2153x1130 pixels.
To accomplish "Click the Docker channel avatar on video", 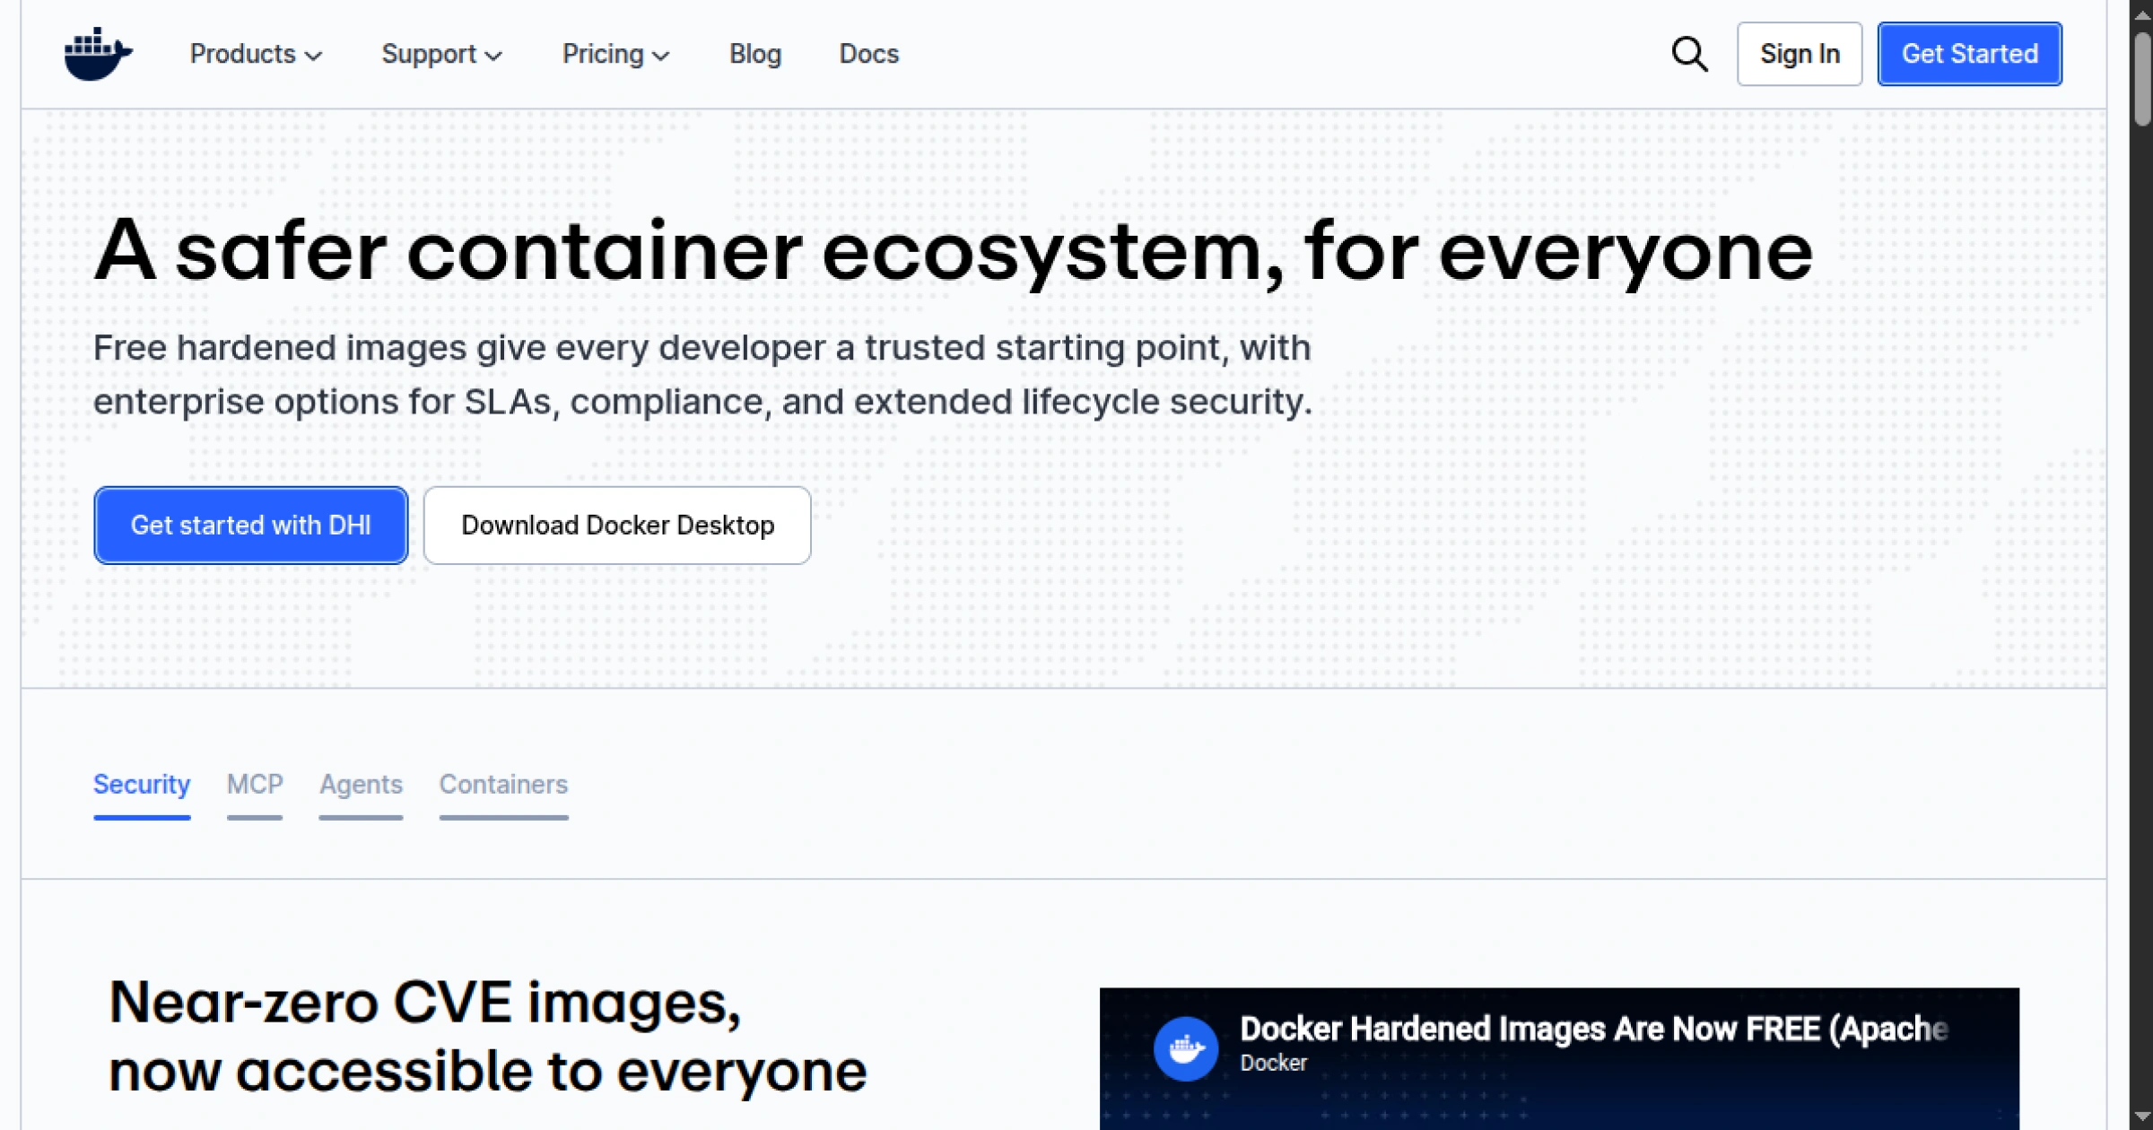I will tap(1185, 1047).
